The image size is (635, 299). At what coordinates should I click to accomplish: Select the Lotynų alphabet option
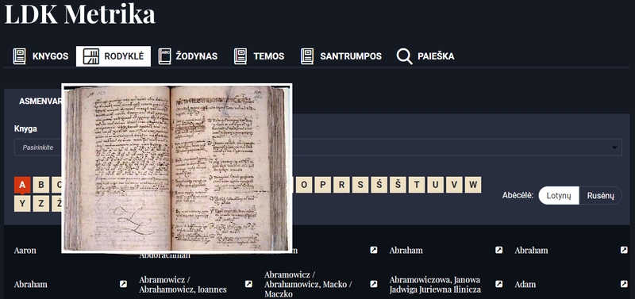[559, 196]
